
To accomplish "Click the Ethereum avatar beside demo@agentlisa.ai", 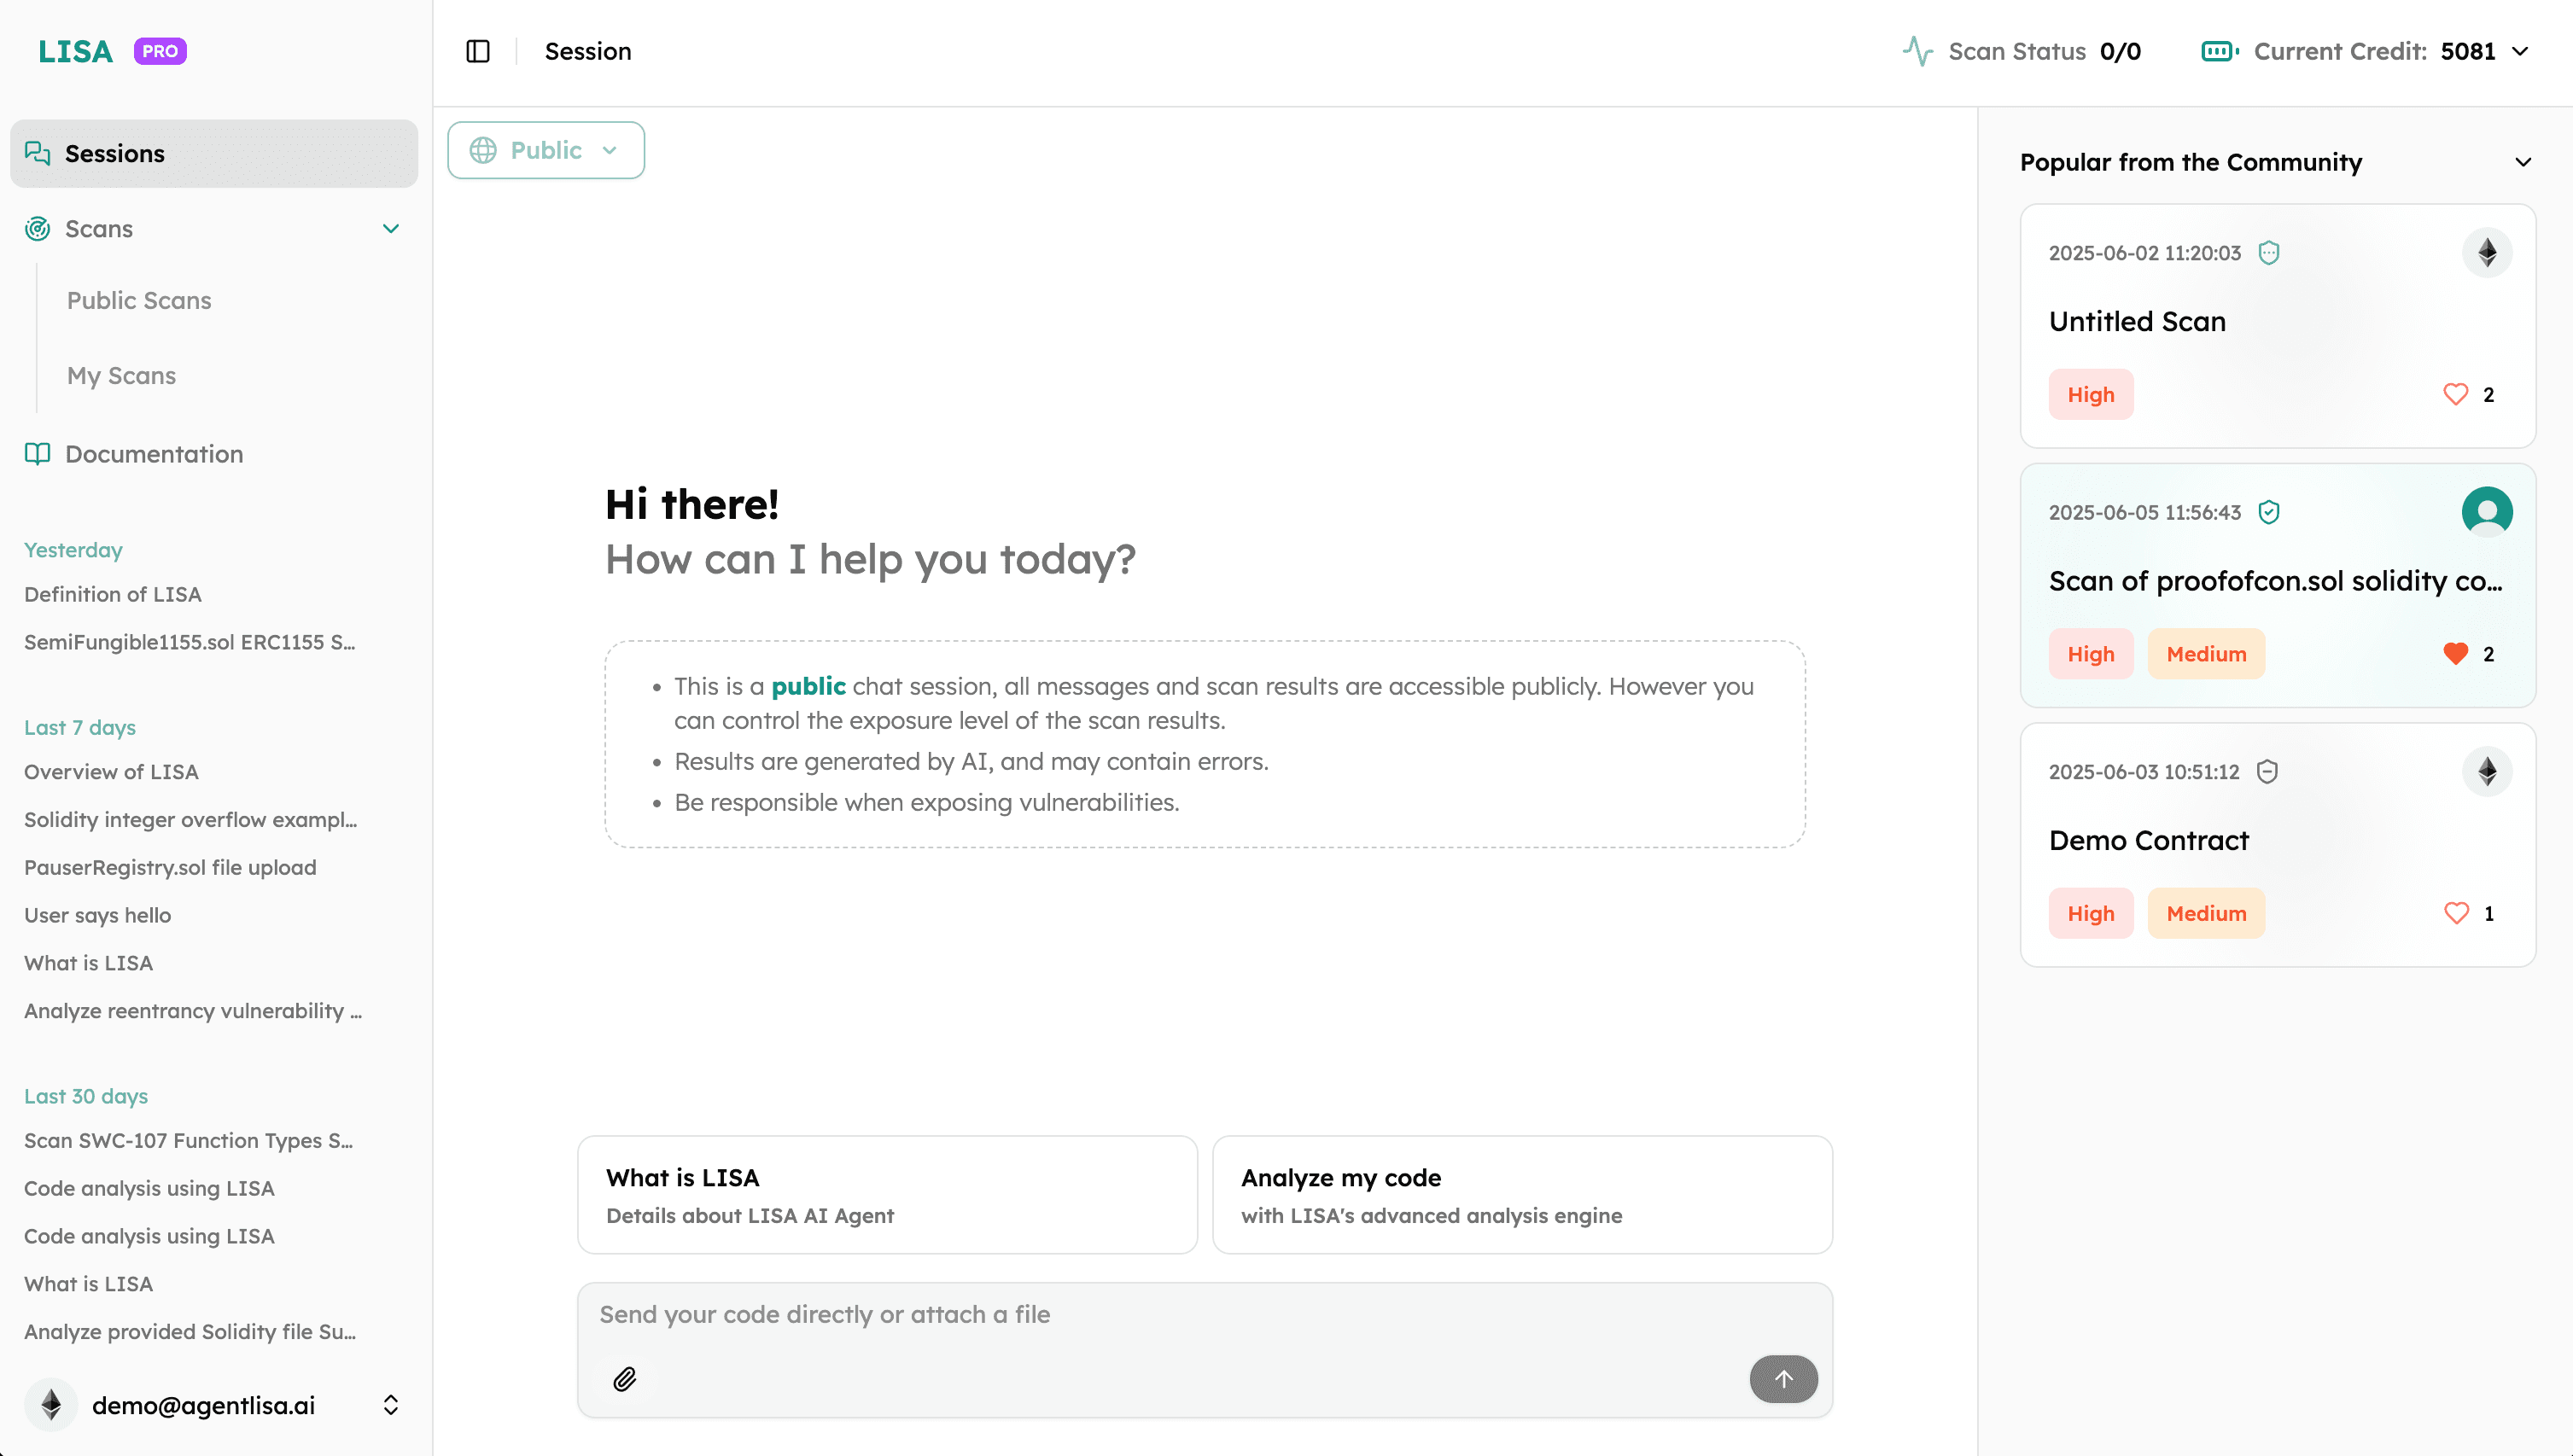I will [51, 1405].
